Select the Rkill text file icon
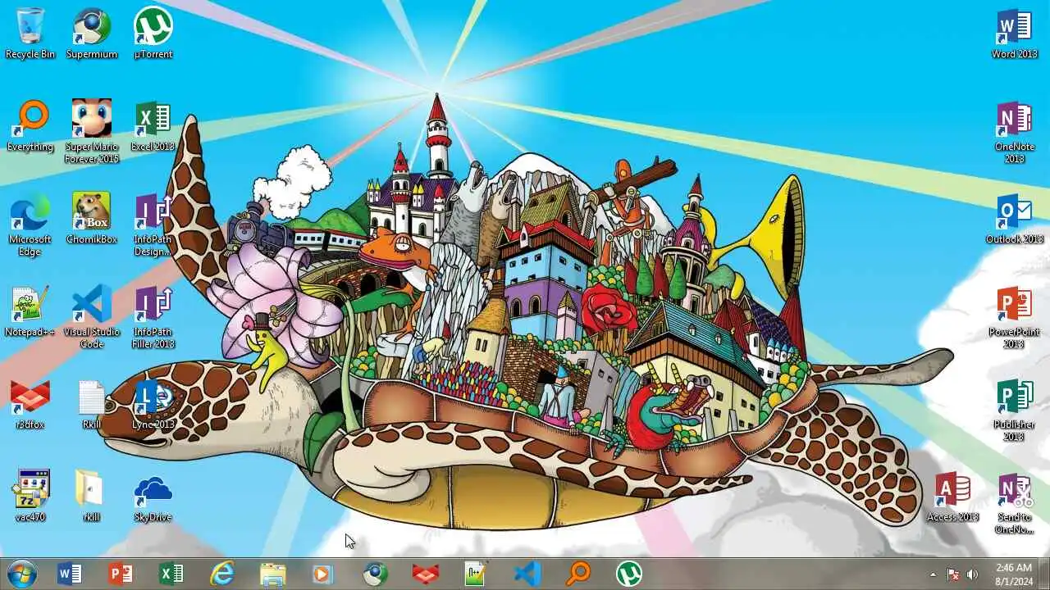Viewport: 1050px width, 590px height. 92,403
